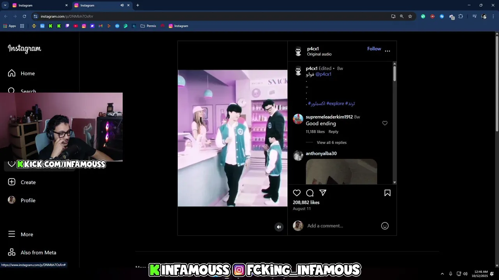Image resolution: width=499 pixels, height=280 pixels.
Task: Go back to previous page
Action: [6, 16]
